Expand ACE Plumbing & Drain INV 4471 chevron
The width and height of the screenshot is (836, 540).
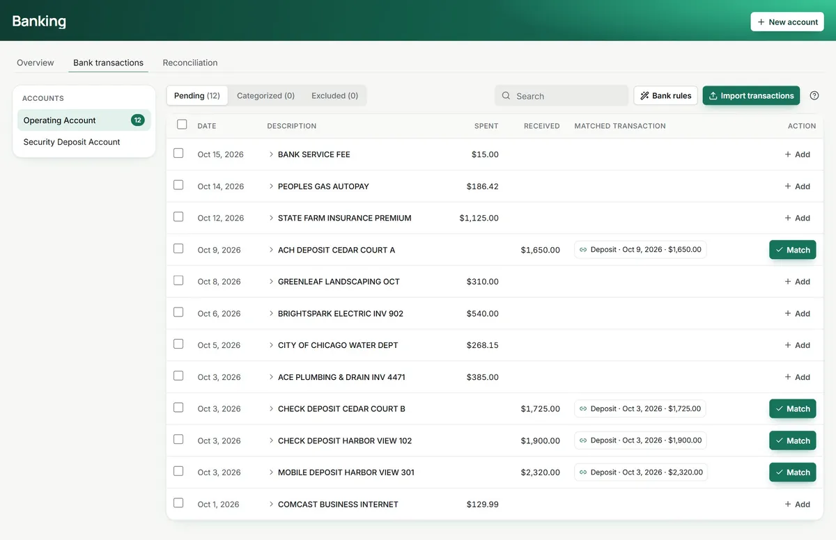tap(271, 377)
